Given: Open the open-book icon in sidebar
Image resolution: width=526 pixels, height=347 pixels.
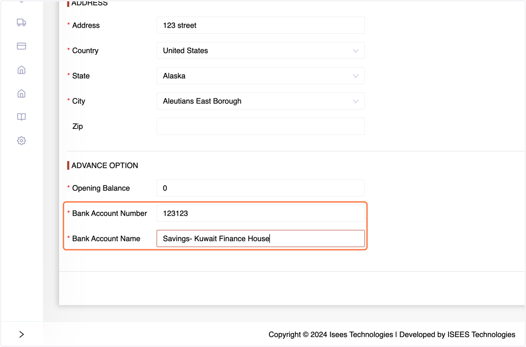Looking at the screenshot, I should 21,117.
